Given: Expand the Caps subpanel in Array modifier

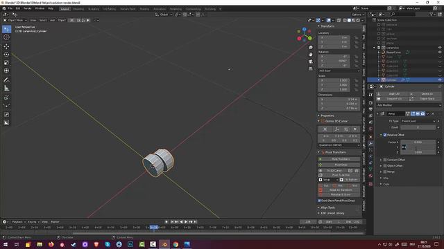Looking at the screenshot, I should 381,184.
